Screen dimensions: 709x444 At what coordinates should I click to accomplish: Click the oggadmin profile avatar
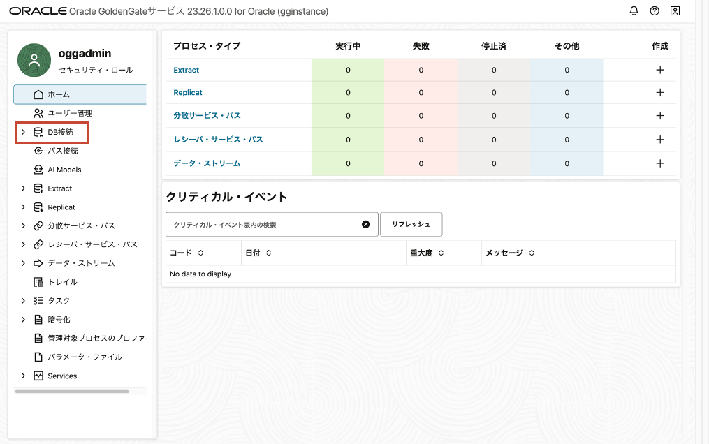click(x=32, y=60)
